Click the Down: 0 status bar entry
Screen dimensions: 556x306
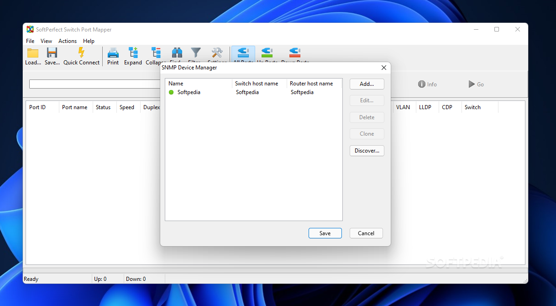pyautogui.click(x=136, y=279)
